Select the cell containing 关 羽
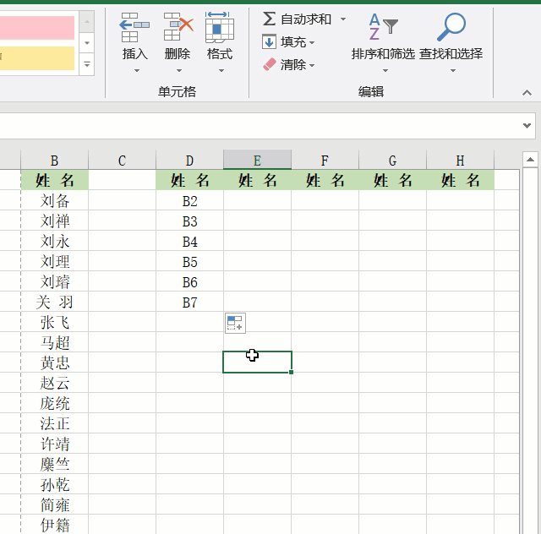This screenshot has height=534, width=541. 54,302
